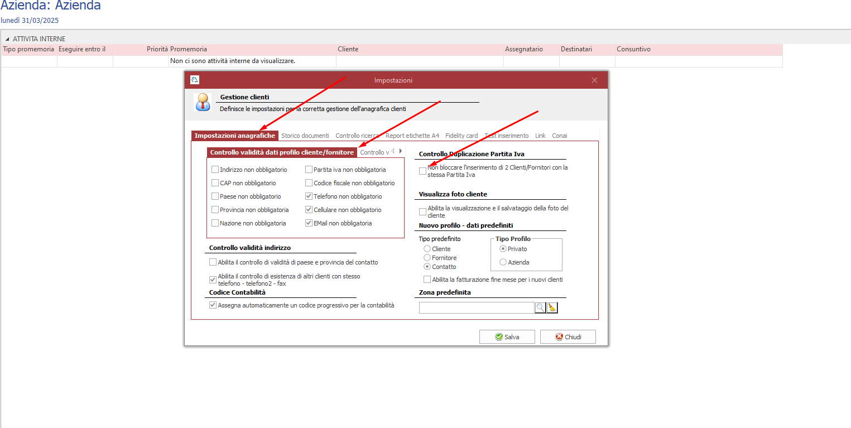Uncheck EMail non obbligatoria

[x=309, y=223]
